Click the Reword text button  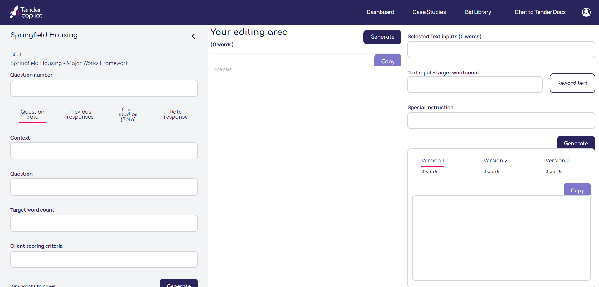pos(572,83)
